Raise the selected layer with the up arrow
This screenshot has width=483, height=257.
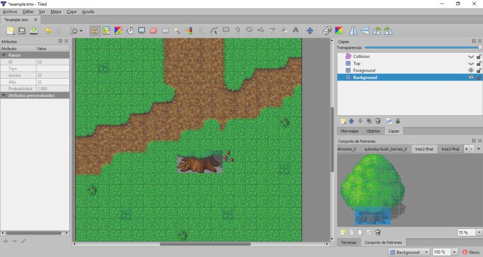351,121
